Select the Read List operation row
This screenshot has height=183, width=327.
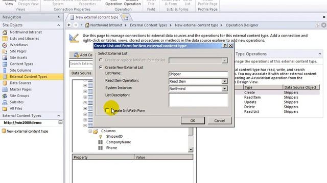point(277,112)
